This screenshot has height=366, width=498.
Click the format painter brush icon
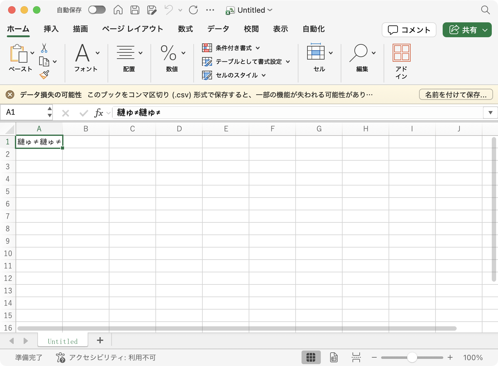[x=44, y=75]
